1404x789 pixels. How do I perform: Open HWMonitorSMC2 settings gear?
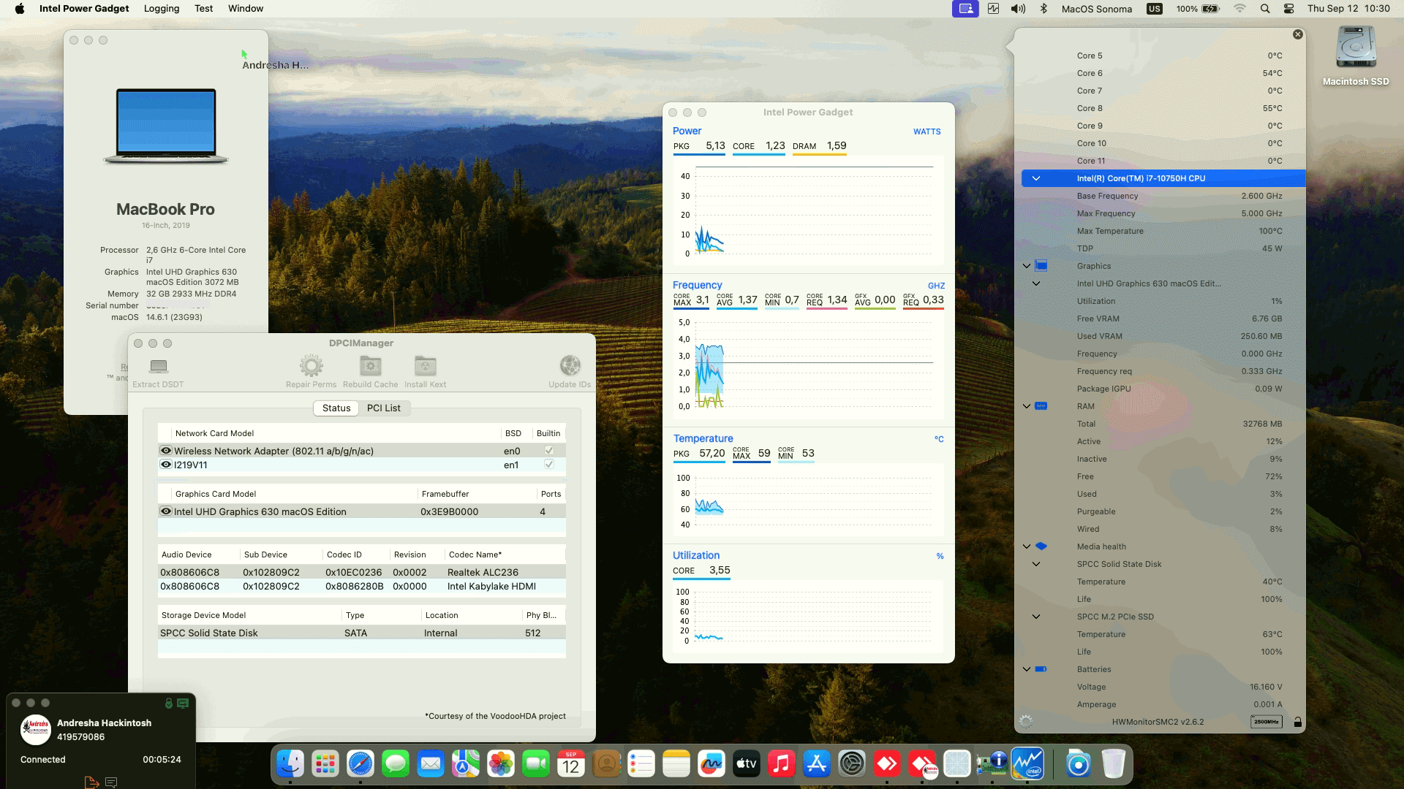pyautogui.click(x=1026, y=722)
